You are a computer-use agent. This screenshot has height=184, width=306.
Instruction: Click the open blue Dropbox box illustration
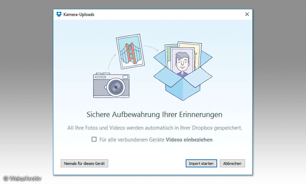[183, 84]
